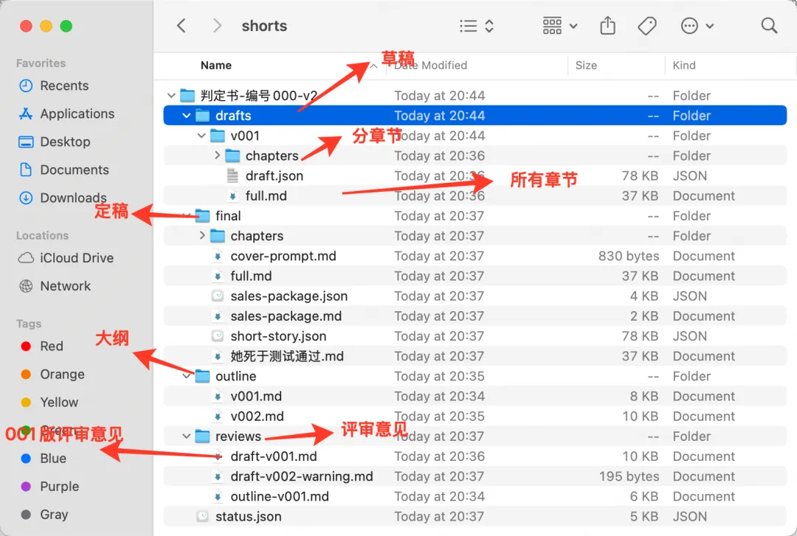Expand chapters folder under final
Screen dimensions: 797x536
(201, 236)
